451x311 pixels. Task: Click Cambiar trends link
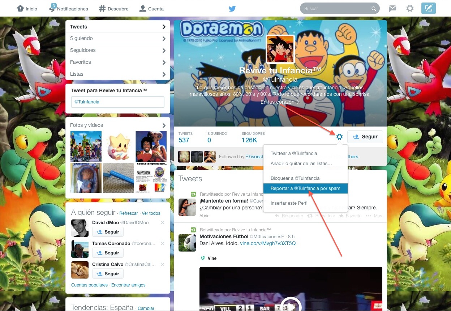point(146,308)
